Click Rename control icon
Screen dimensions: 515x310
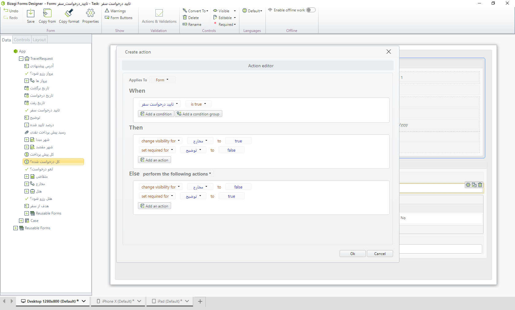[185, 24]
